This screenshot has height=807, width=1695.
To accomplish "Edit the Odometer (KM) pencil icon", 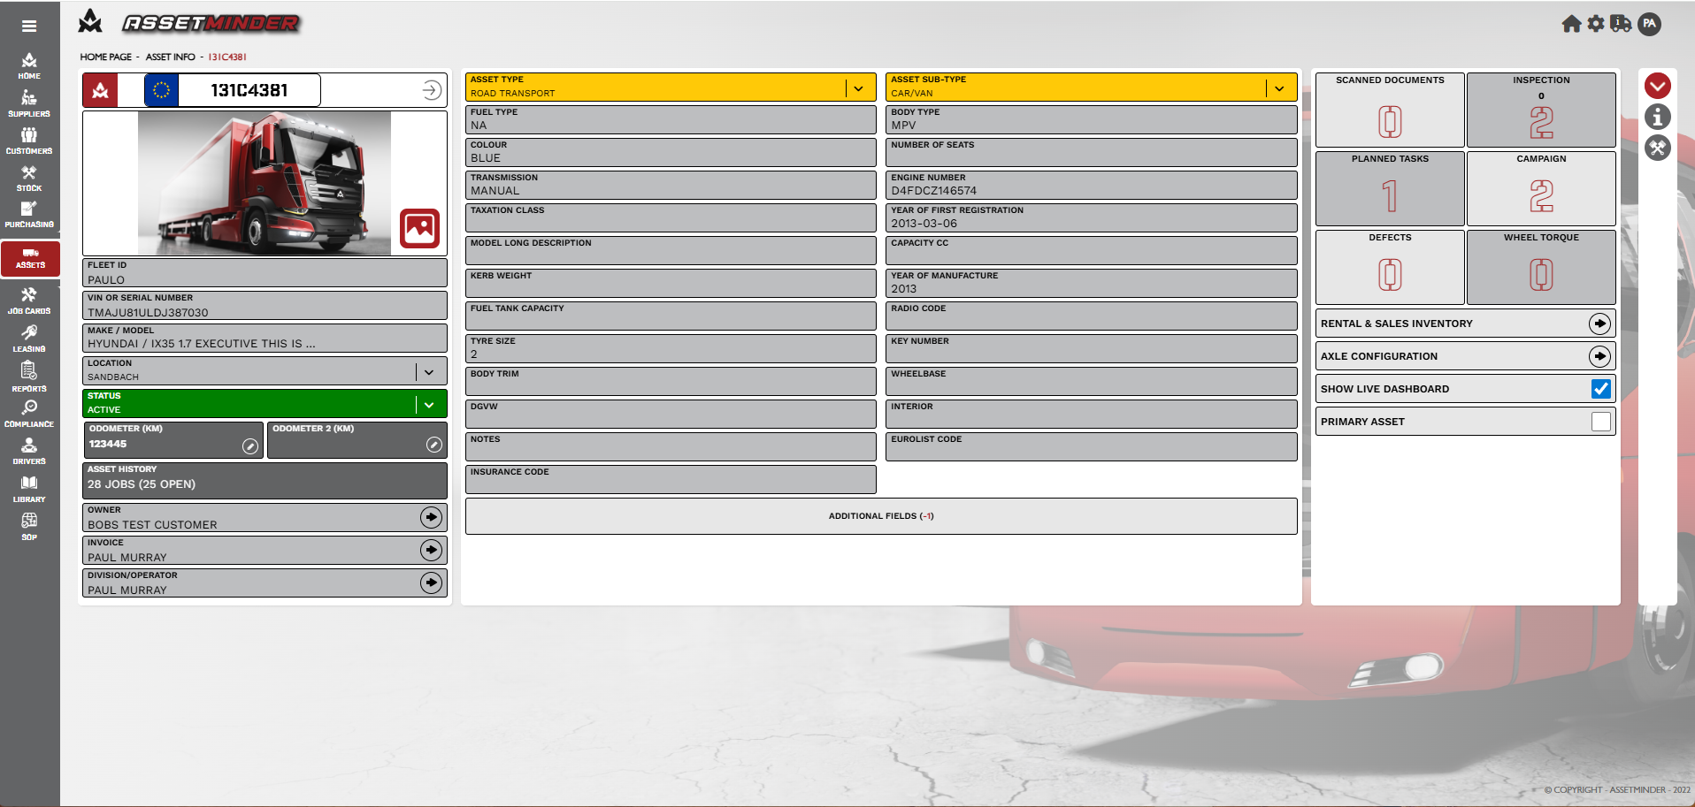I will pyautogui.click(x=250, y=446).
